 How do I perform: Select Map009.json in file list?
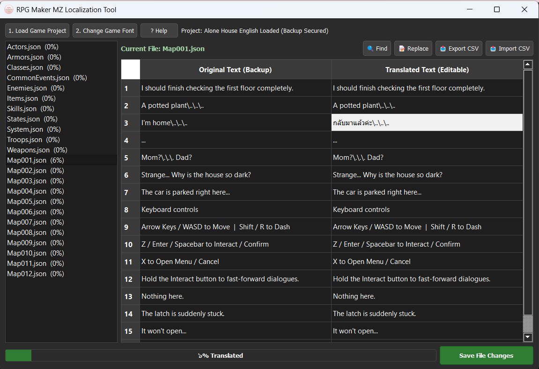pos(61,243)
